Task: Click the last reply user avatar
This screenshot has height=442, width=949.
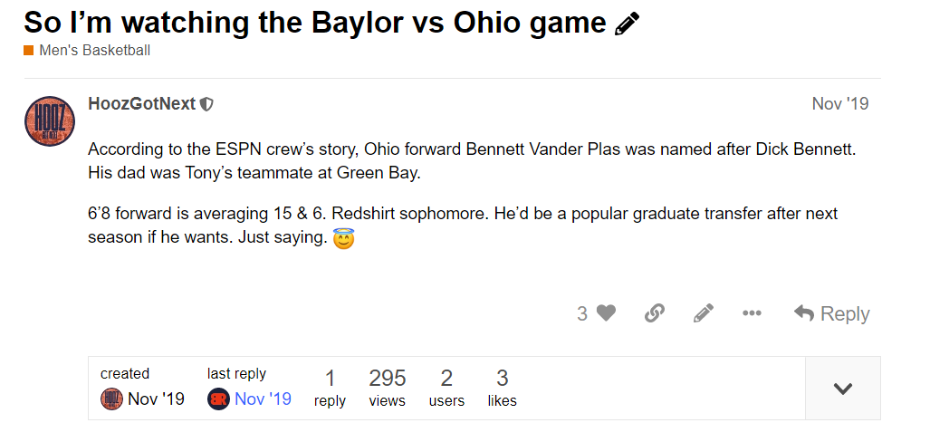Action: click(x=218, y=399)
